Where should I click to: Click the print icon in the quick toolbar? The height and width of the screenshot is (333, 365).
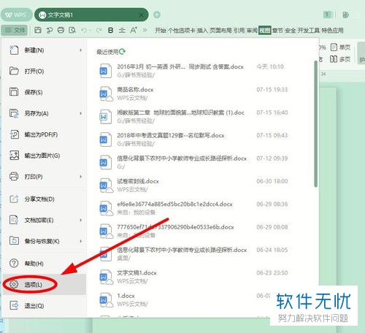[61, 30]
